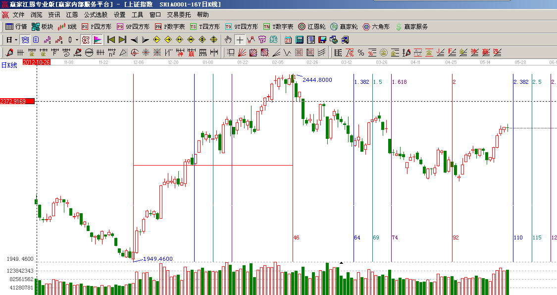The height and width of the screenshot is (295, 557).
Task: Click the floppy disk save icon
Action: point(322,40)
